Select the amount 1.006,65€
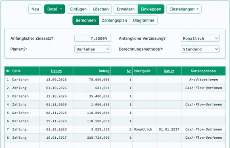230x148 pixels. coord(92,104)
